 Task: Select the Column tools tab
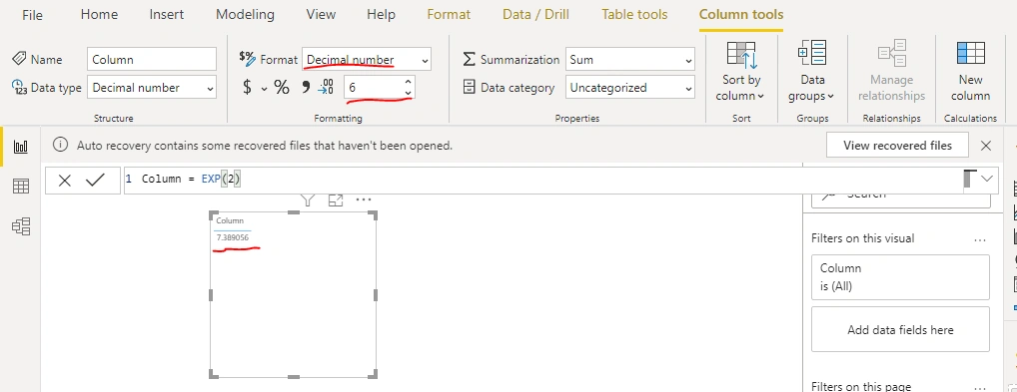point(741,14)
